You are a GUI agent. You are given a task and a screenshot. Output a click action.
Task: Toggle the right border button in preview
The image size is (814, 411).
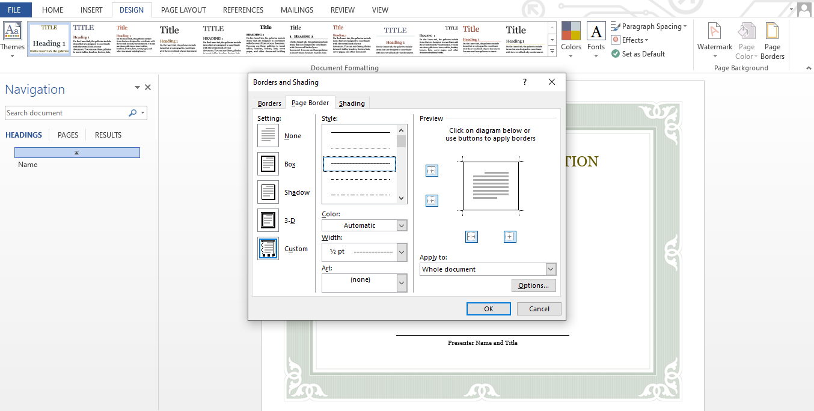pos(510,237)
